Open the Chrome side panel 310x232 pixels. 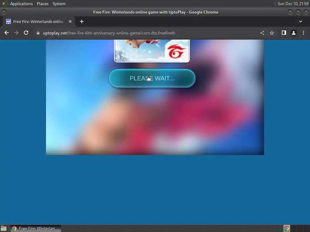pos(284,33)
